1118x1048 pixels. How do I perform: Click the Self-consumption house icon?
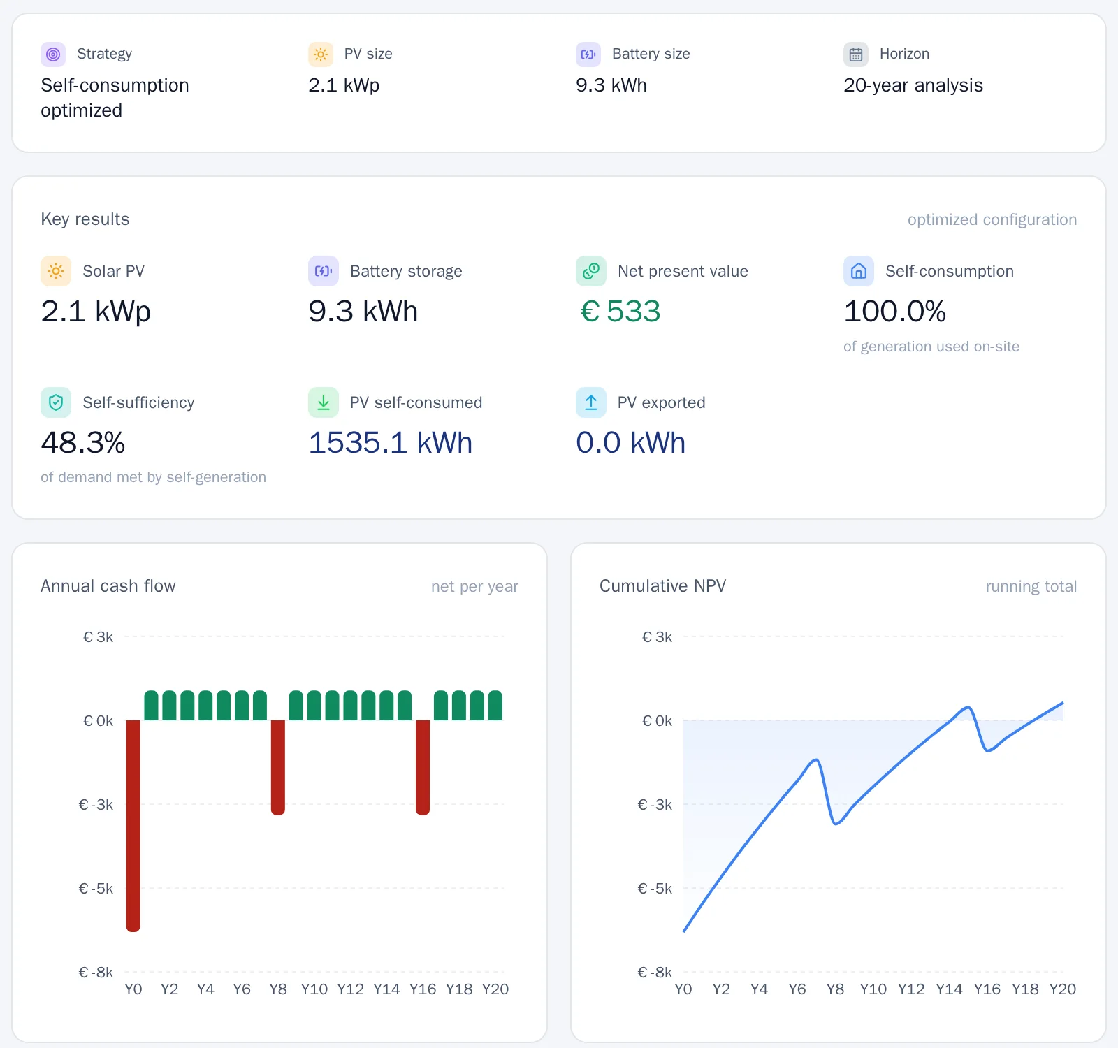click(x=859, y=271)
